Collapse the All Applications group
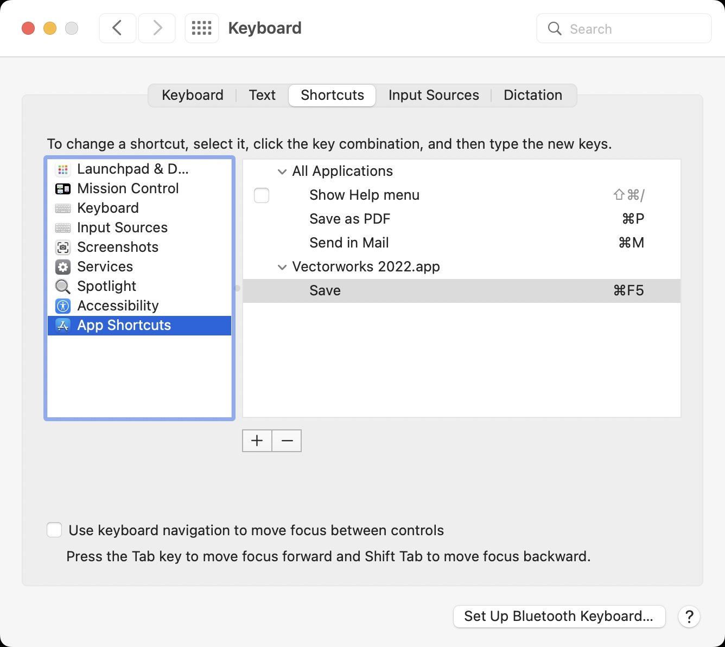The height and width of the screenshot is (647, 725). coord(282,172)
